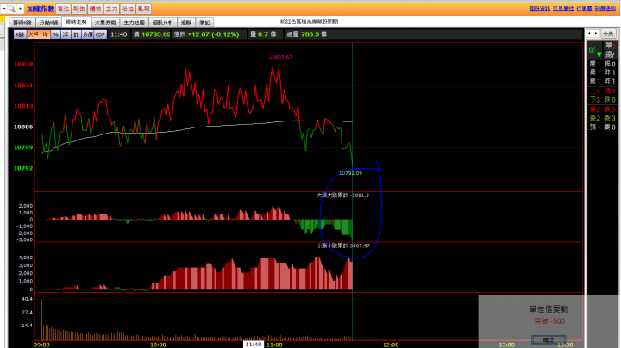Click the 12:00 time axis label

pyautogui.click(x=391, y=345)
